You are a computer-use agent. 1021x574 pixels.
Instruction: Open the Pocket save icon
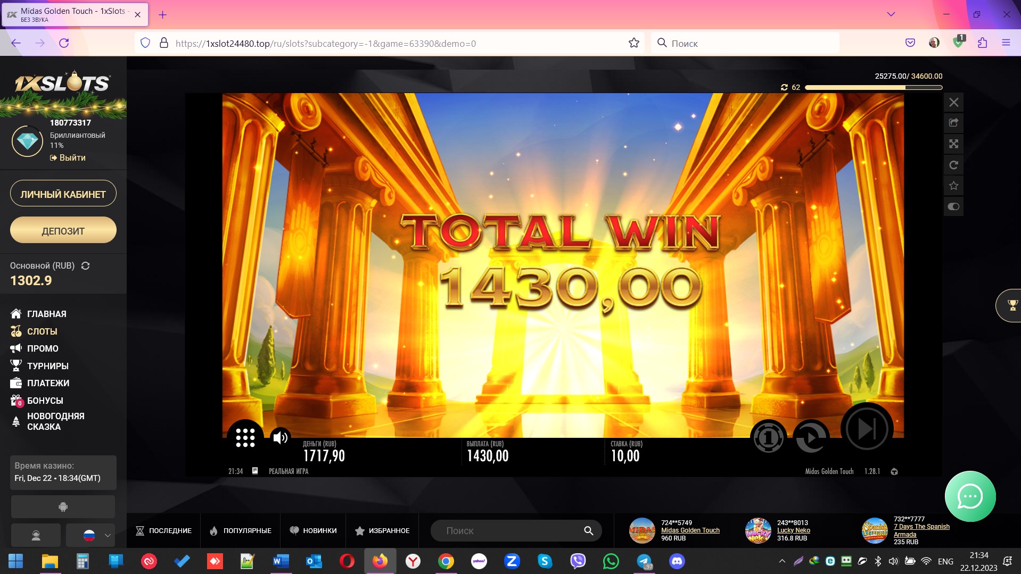click(x=910, y=43)
